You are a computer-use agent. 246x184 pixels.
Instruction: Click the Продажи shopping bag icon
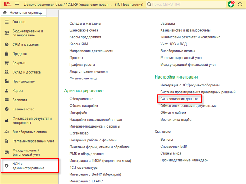click(x=6, y=54)
